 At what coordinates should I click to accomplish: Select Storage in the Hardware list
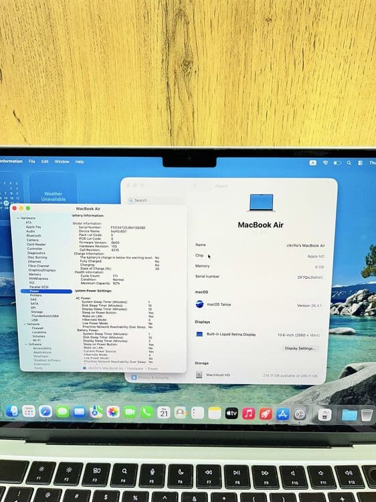37,312
